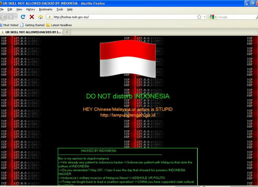Open the View menu
This screenshot has width=258, height=187.
pos(19,9)
